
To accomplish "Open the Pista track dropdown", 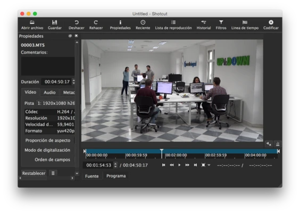I will click(x=56, y=103).
